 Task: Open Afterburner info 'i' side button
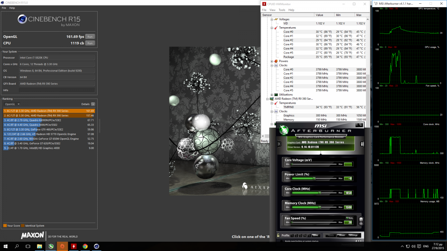pyautogui.click(x=362, y=144)
